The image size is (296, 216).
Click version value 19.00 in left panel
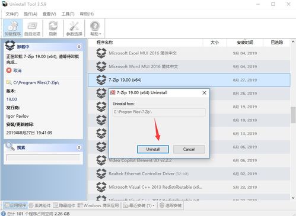click(x=12, y=99)
